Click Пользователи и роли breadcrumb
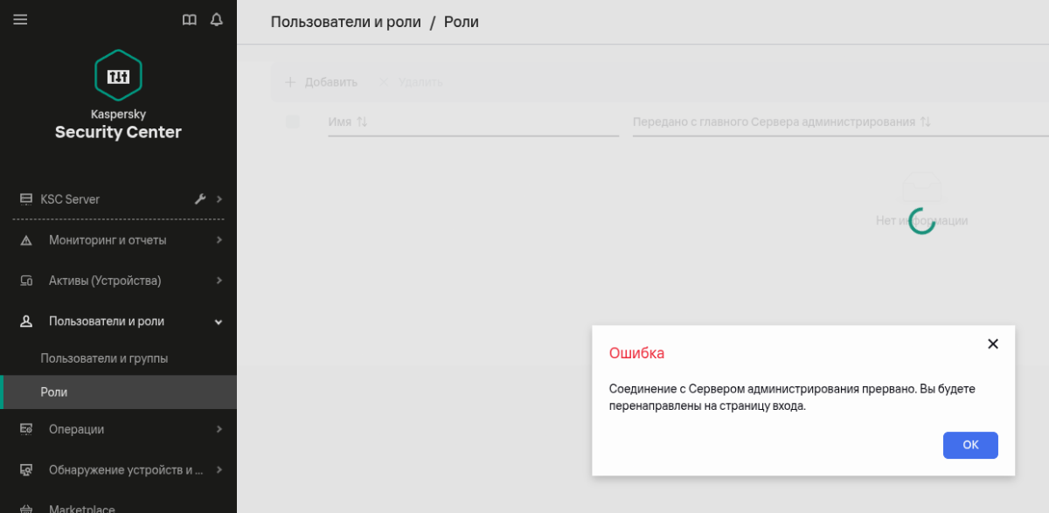Image resolution: width=1049 pixels, height=513 pixels. 345,22
